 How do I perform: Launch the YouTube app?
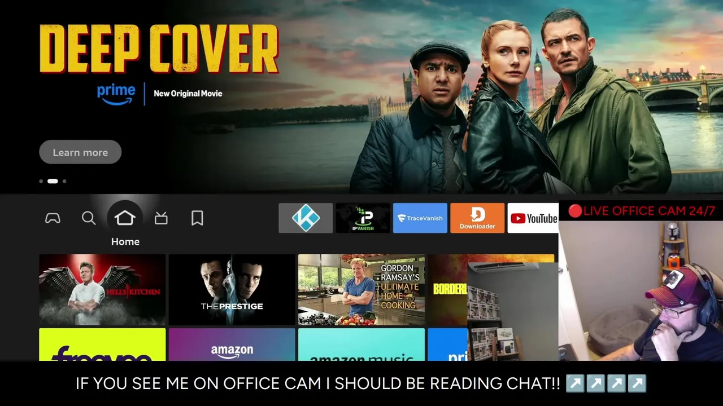[x=533, y=218]
